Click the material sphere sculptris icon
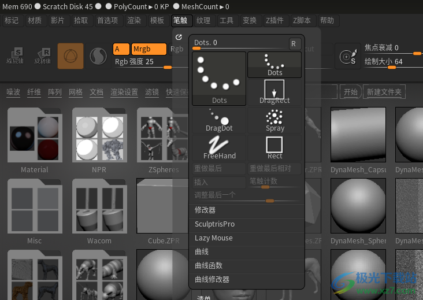Screen dimensions: 423x300 [98, 56]
